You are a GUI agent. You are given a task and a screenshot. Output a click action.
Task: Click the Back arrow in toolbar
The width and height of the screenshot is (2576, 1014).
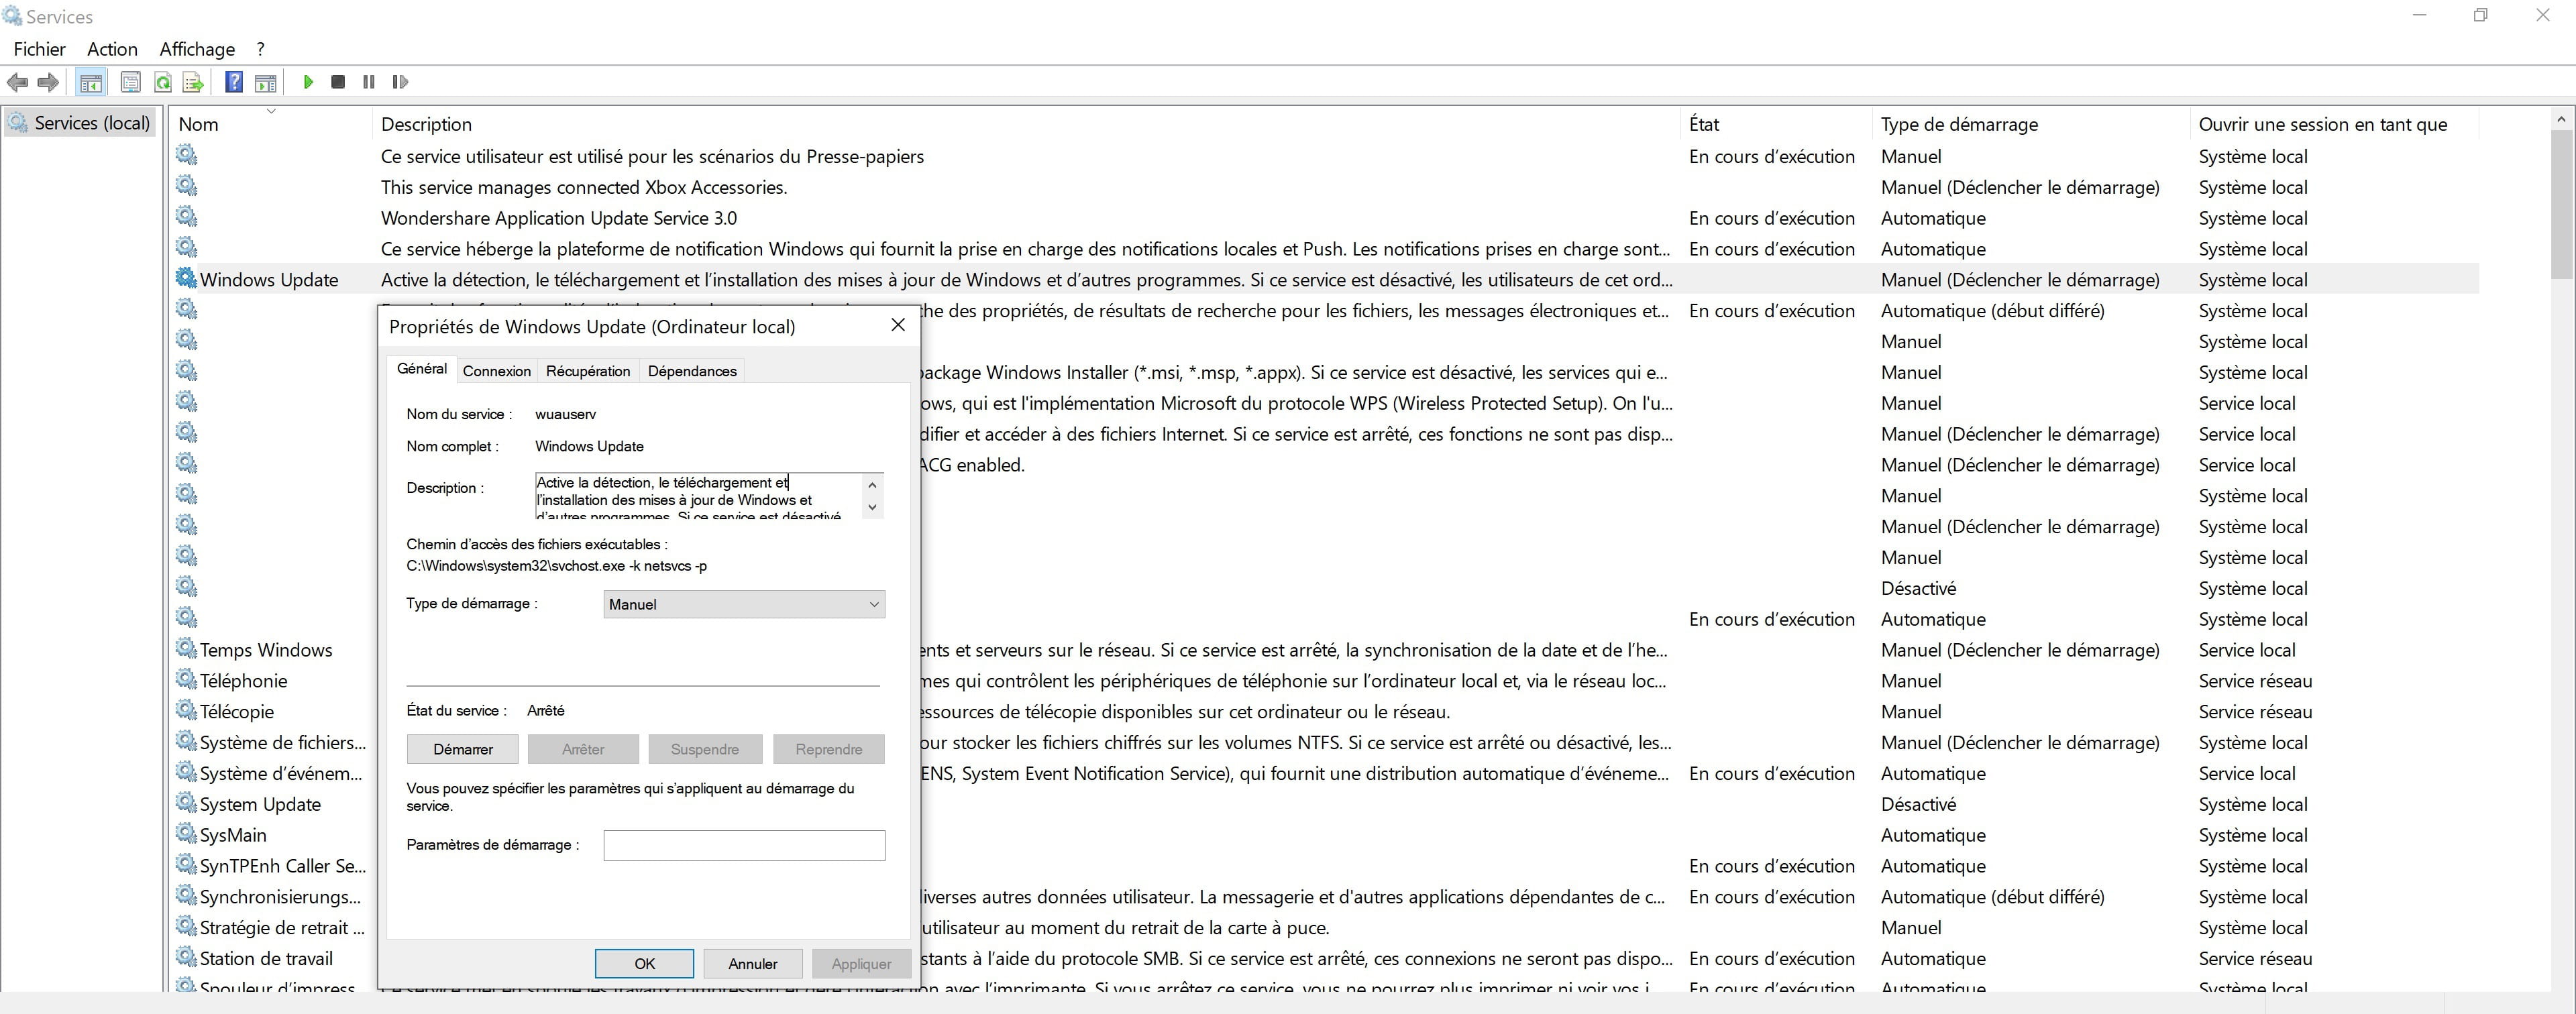coord(17,82)
